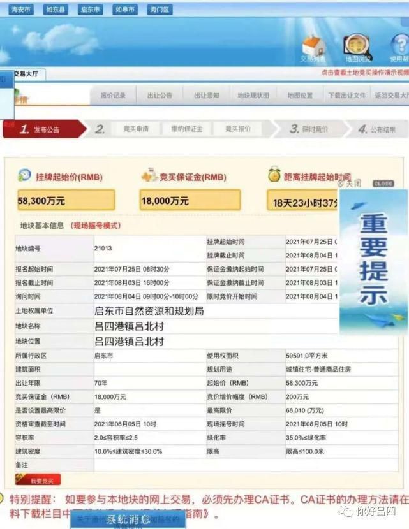Select step 4 公布结果

pos(378,129)
